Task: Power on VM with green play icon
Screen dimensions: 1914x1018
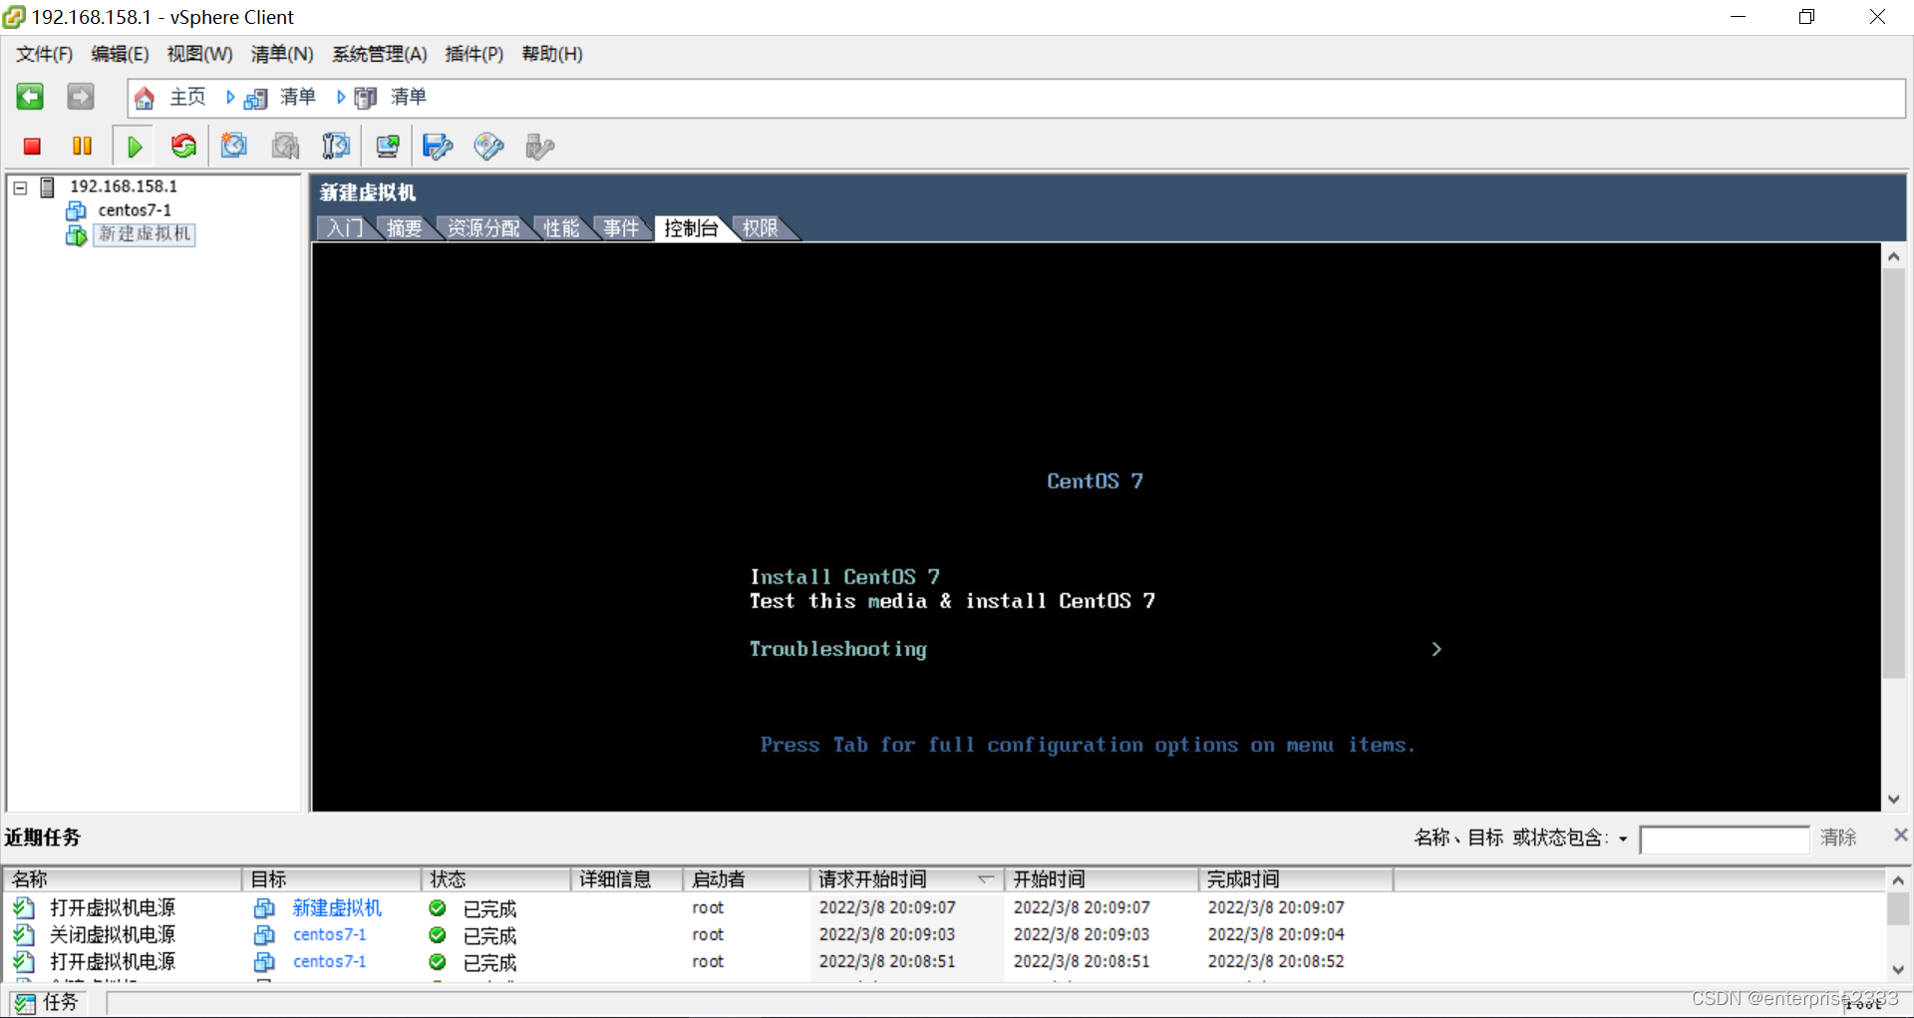Action: click(x=135, y=147)
